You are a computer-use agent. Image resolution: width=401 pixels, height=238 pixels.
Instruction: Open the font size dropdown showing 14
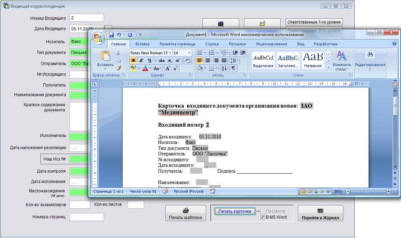189,53
